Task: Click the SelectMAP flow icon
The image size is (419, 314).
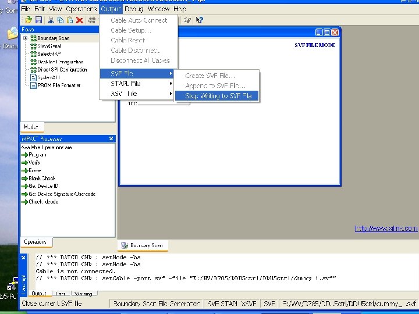Action: click(x=33, y=54)
